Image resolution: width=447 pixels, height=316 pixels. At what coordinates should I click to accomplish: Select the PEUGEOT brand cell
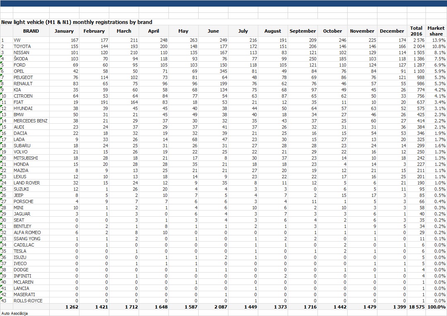(x=31, y=77)
